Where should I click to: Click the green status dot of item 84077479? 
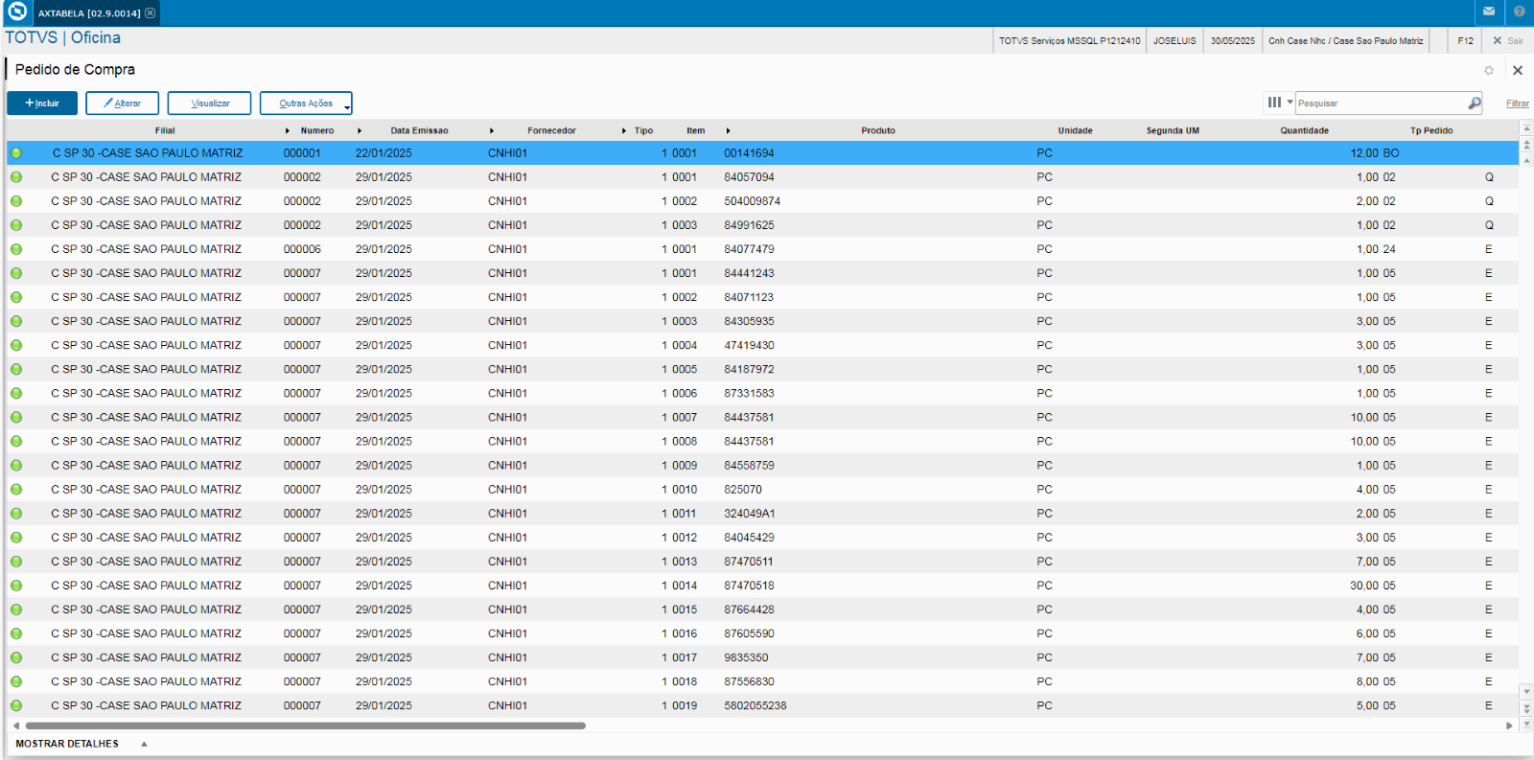click(x=16, y=249)
